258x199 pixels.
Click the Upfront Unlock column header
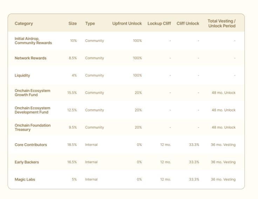click(127, 23)
